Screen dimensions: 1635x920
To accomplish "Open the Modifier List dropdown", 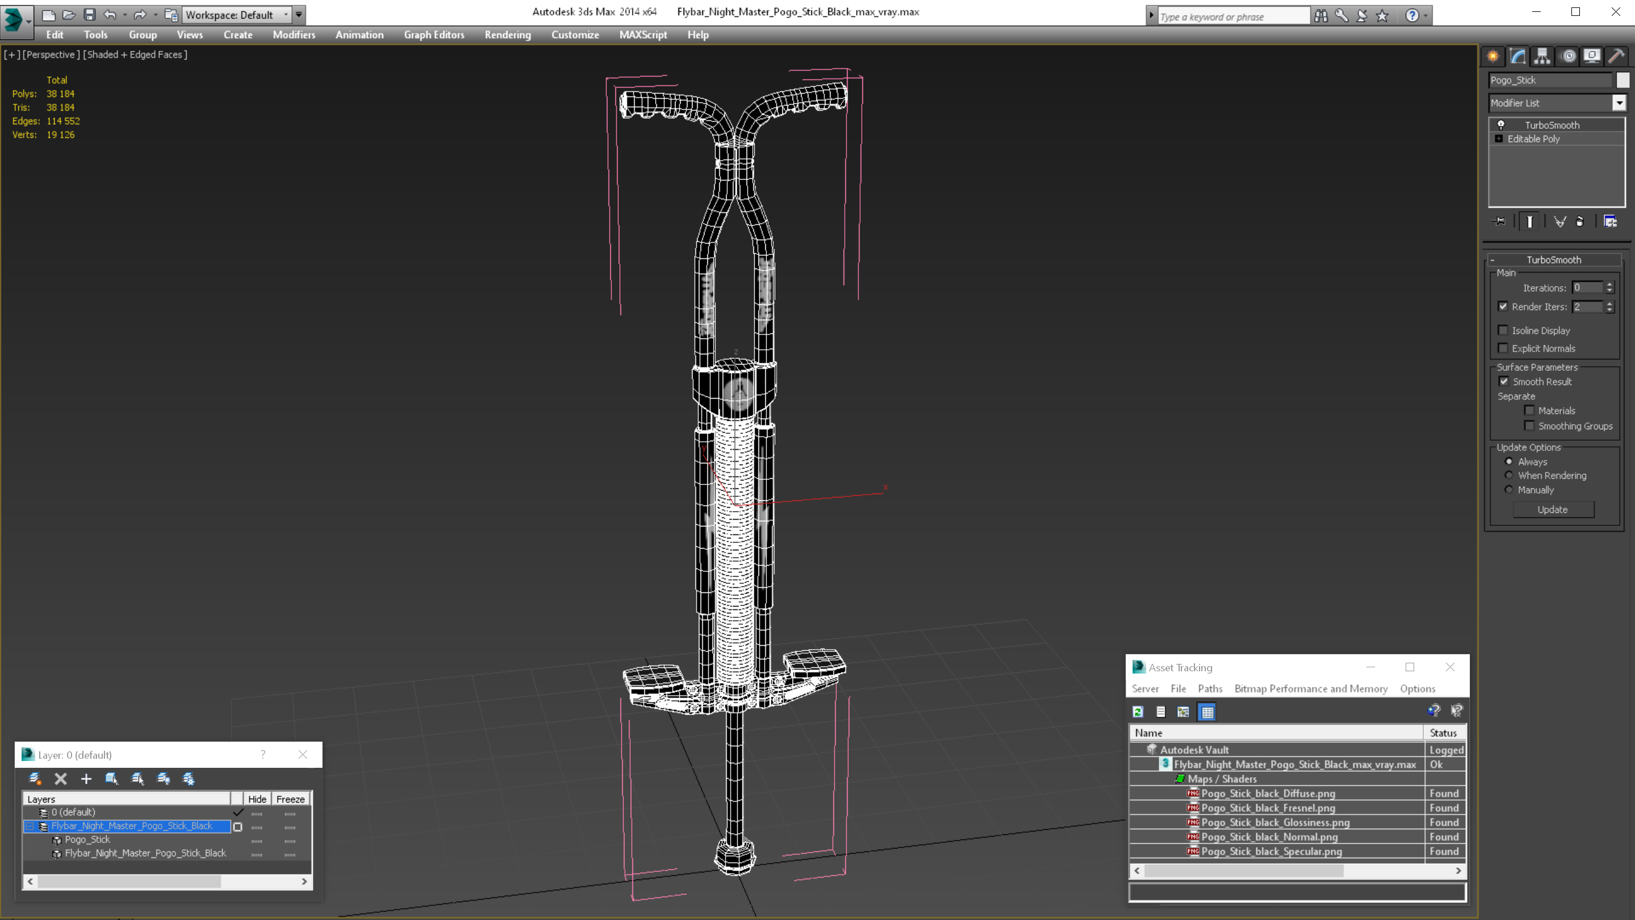I will [1619, 103].
